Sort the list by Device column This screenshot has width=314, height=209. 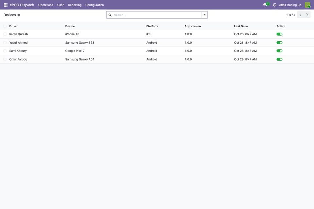(x=70, y=26)
